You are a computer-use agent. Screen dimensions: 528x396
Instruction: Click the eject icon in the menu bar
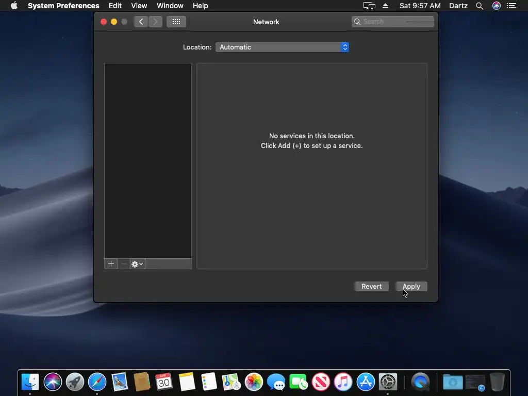tap(385, 6)
